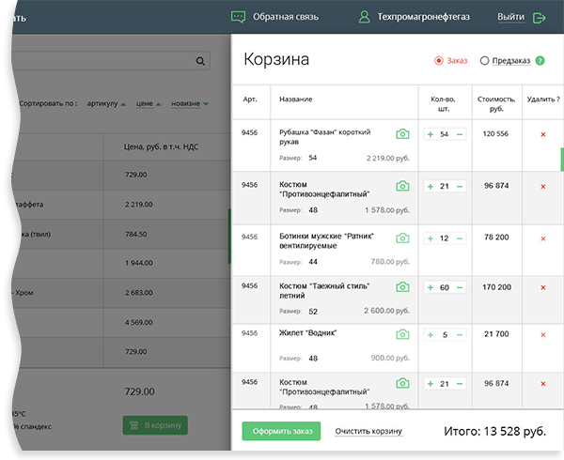Click camera icon for Ботинки мужские "Ратник"
The width and height of the screenshot is (564, 460).
point(402,238)
